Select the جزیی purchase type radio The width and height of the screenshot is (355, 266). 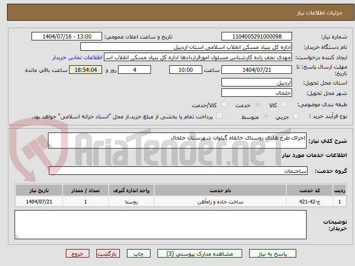(296, 116)
